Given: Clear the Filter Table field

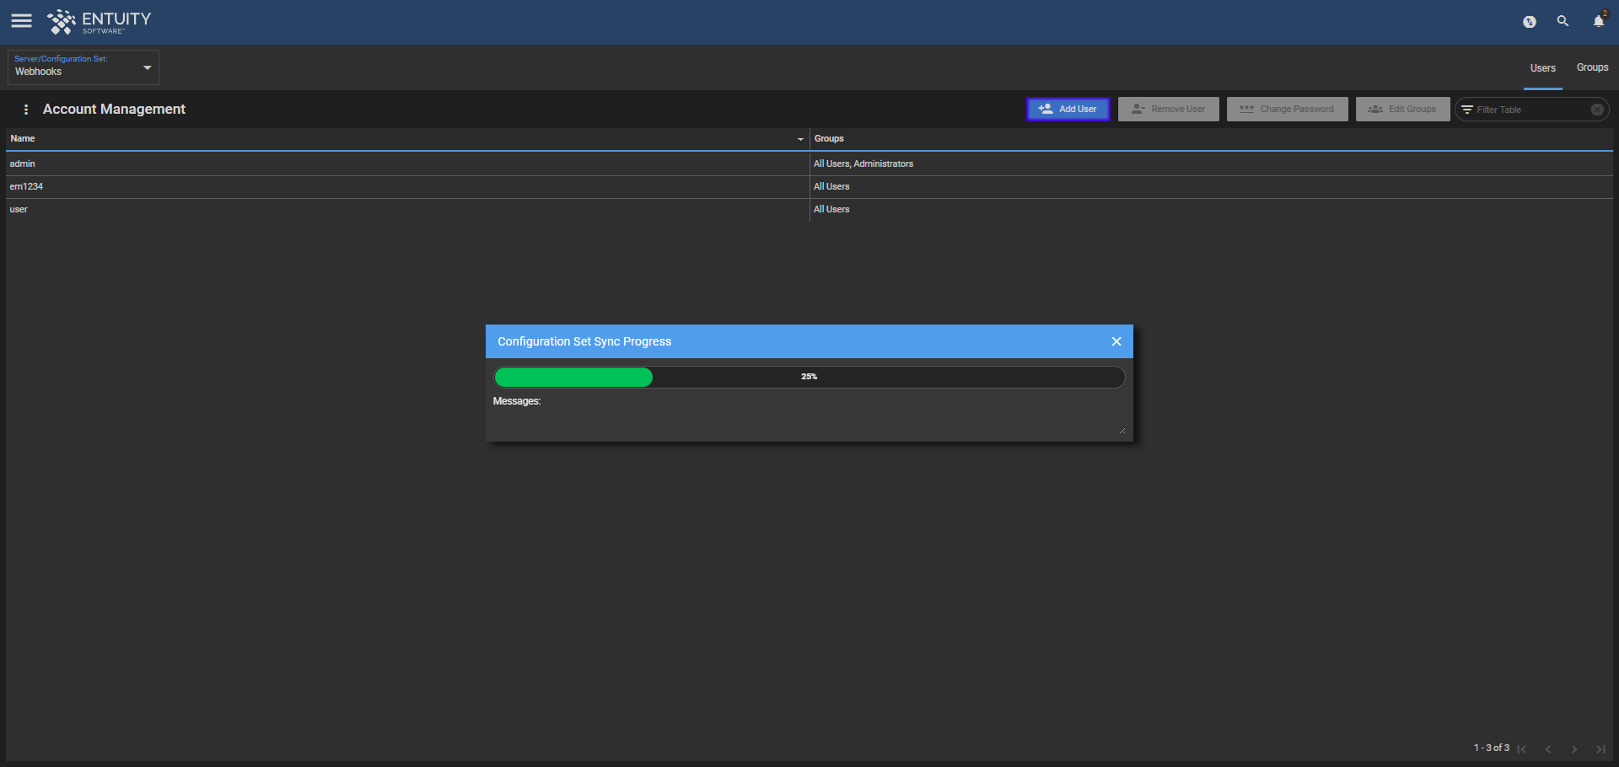Looking at the screenshot, I should point(1597,110).
